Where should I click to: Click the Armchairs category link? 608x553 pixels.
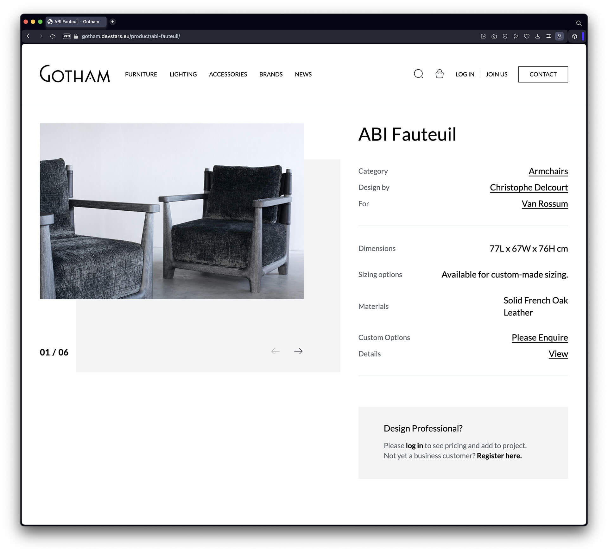point(548,171)
